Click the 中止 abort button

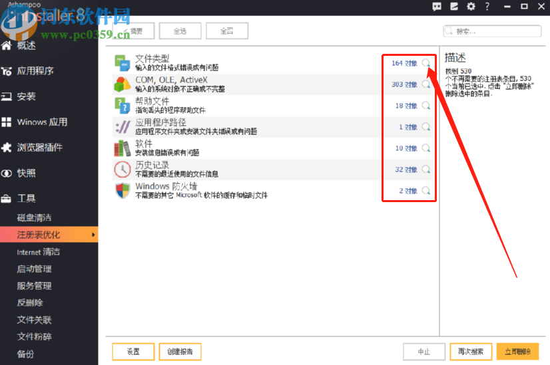tap(424, 352)
